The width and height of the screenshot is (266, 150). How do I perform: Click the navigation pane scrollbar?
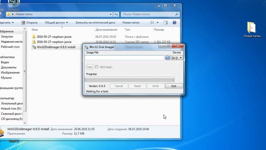pyautogui.click(x=25, y=71)
